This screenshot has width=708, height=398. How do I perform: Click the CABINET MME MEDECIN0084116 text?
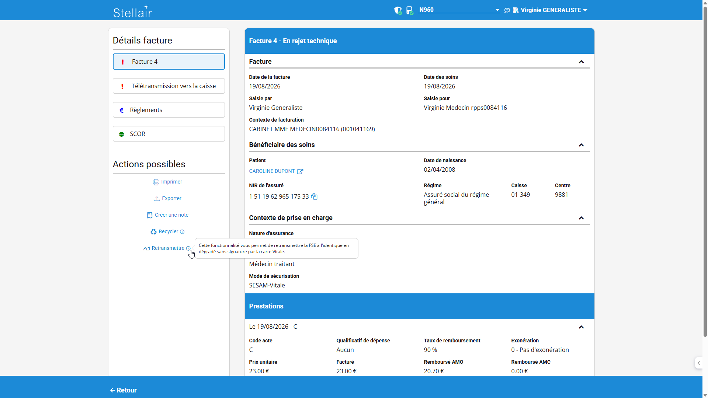click(x=312, y=129)
